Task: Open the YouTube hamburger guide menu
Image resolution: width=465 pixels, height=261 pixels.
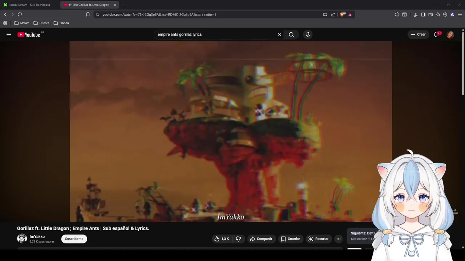Action: coord(9,34)
